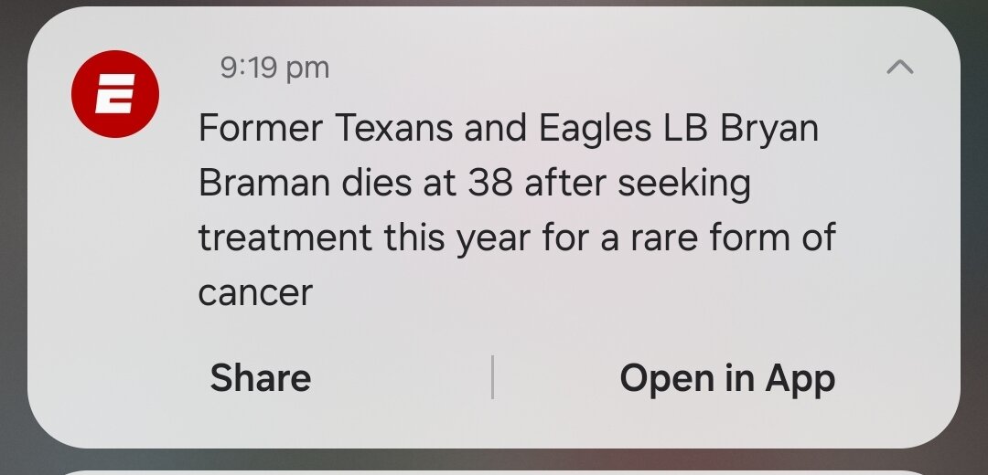The image size is (988, 475).
Task: Open the ESPN story in the app
Action: tap(727, 379)
